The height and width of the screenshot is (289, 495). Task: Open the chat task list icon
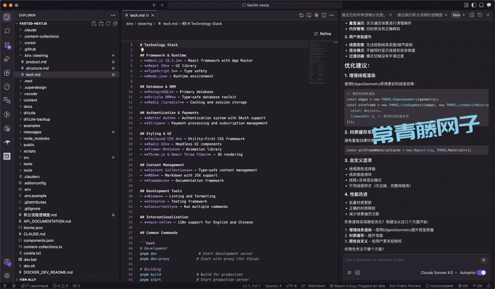(472, 15)
